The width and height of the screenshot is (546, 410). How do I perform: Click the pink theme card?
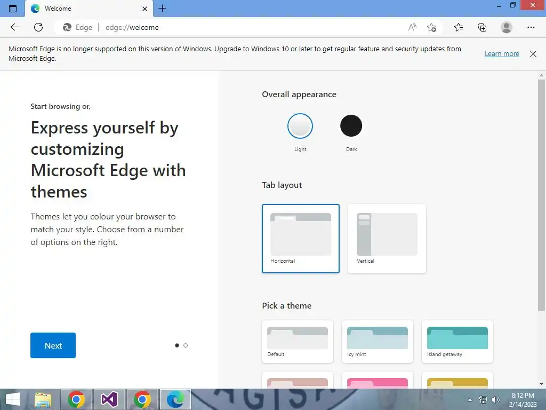(378, 381)
